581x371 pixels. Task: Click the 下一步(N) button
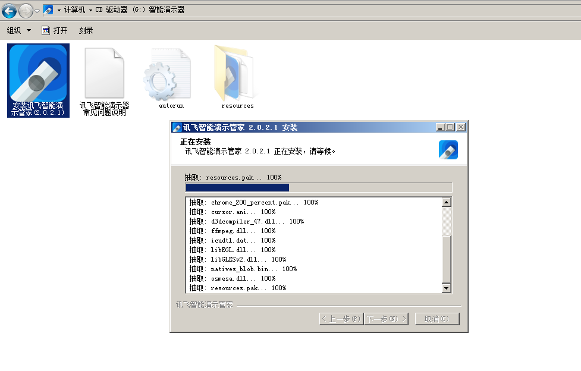(386, 319)
